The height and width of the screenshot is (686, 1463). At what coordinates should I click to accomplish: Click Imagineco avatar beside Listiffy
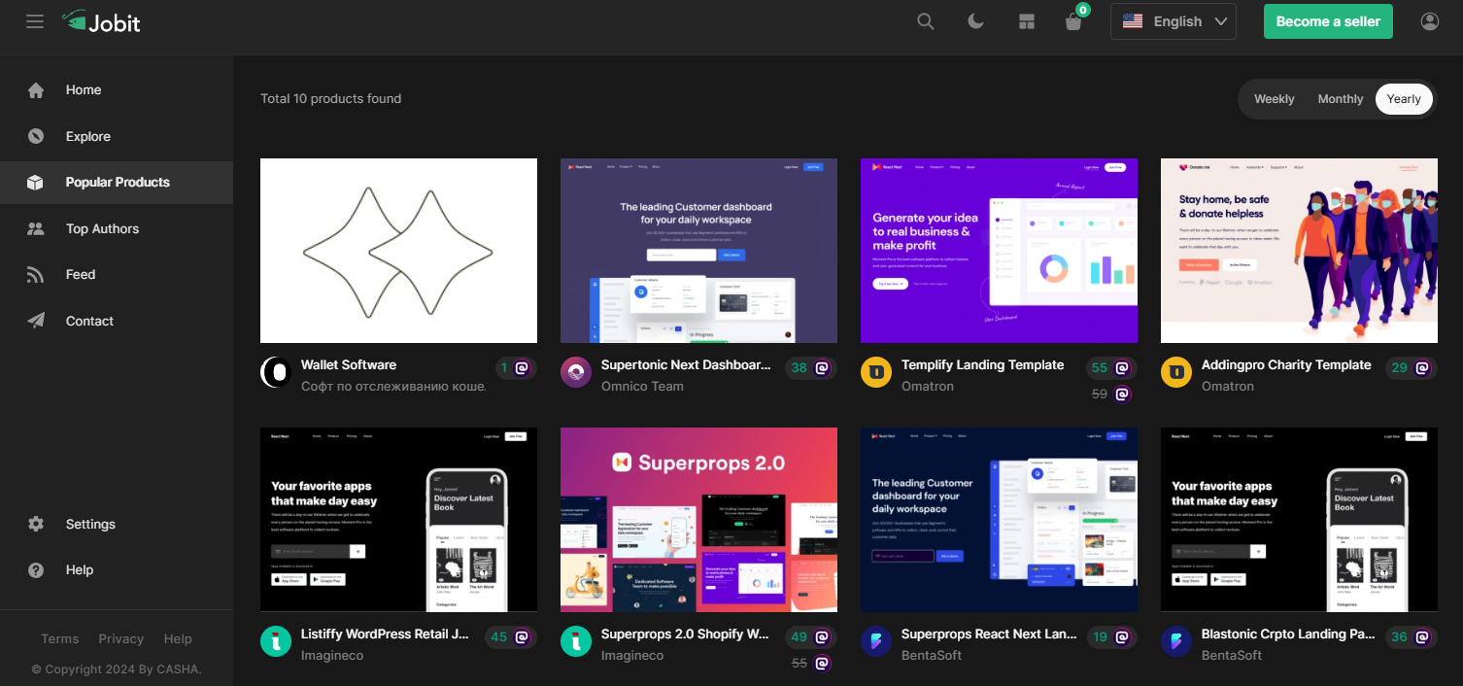(x=276, y=641)
